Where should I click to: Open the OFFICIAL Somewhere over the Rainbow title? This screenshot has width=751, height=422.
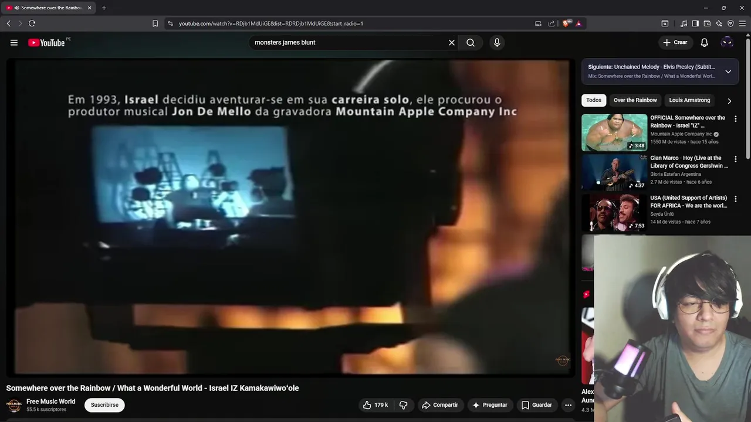click(x=688, y=121)
